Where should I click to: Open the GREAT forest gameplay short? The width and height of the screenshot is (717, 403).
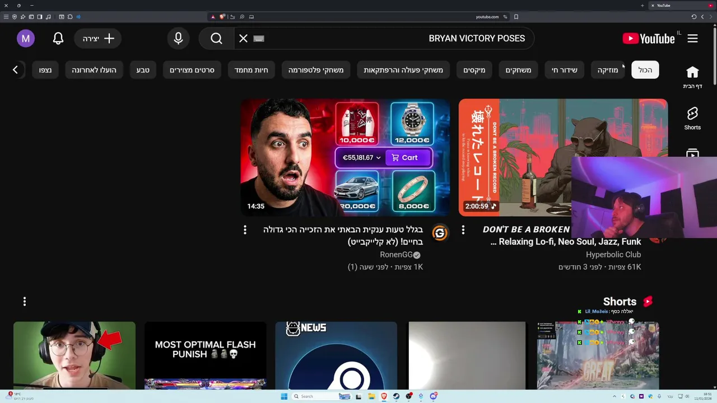[x=598, y=355]
